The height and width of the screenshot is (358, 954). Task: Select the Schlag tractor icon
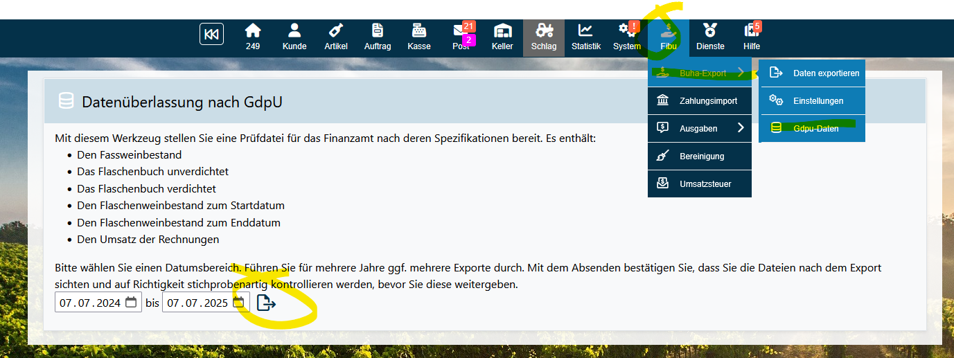544,37
